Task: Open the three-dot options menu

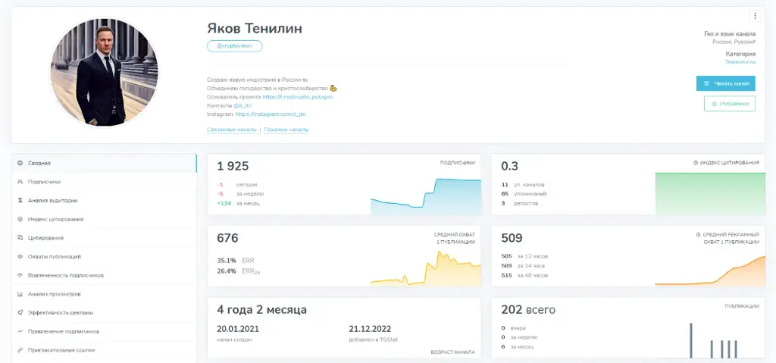Action: 755,16
